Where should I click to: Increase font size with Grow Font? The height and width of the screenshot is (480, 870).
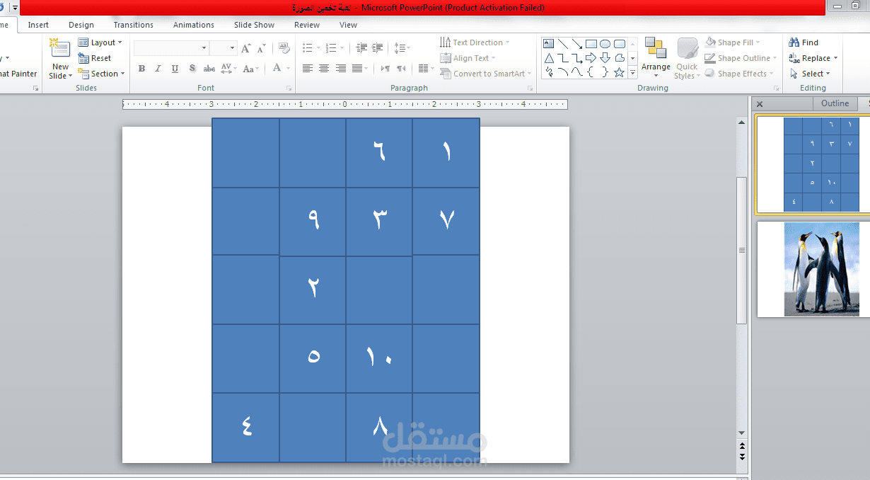click(x=245, y=48)
